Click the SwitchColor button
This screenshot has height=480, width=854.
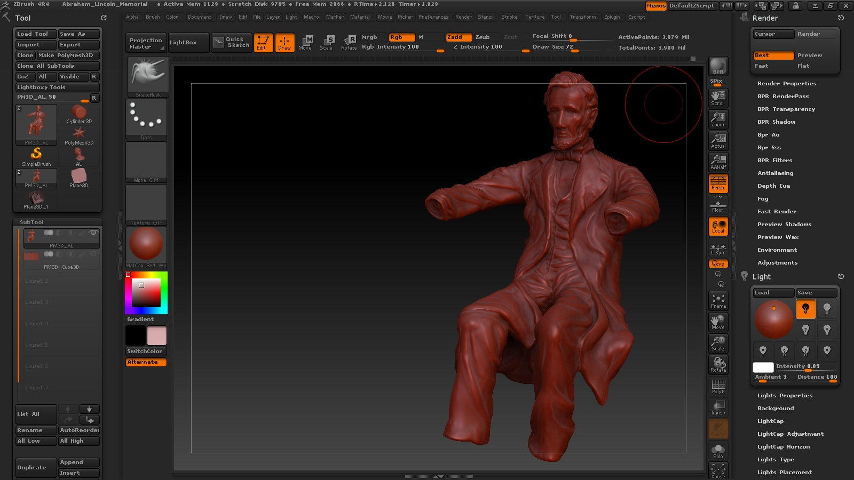point(146,351)
